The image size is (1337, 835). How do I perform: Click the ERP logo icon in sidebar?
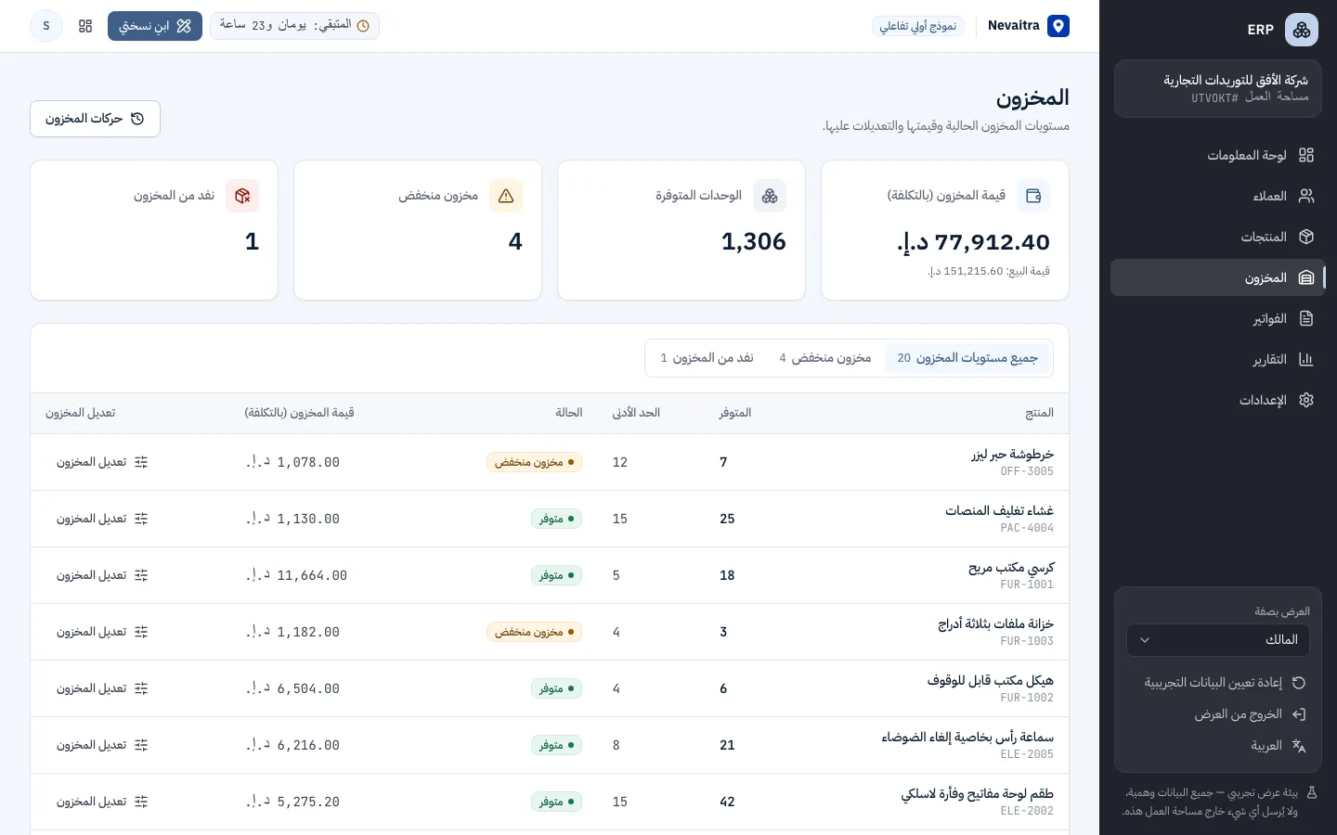point(1301,30)
